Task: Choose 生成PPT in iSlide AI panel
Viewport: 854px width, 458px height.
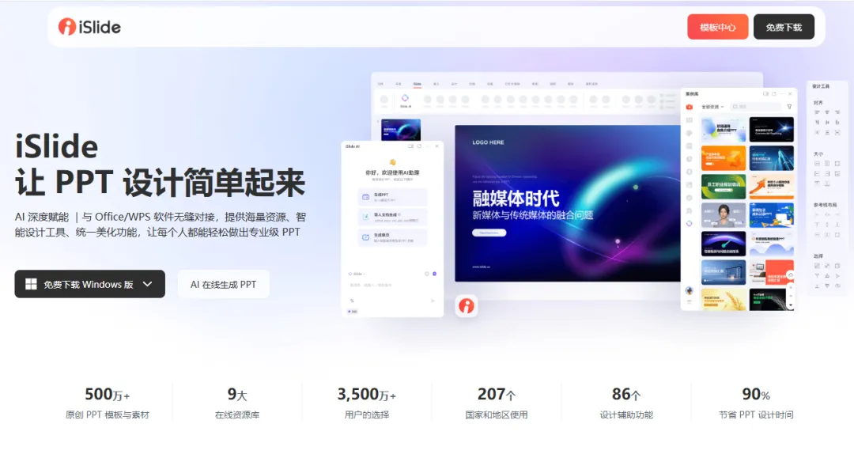Action: pos(392,197)
